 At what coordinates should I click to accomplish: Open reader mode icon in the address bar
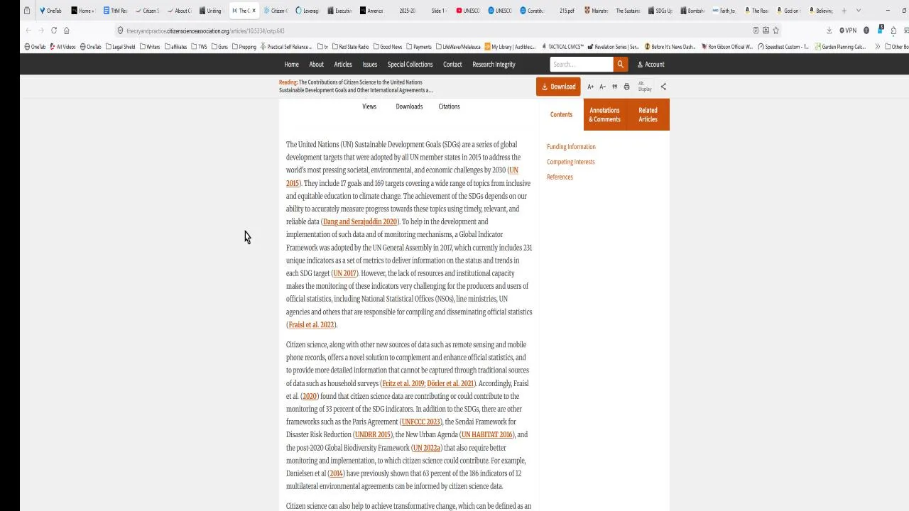point(756,31)
